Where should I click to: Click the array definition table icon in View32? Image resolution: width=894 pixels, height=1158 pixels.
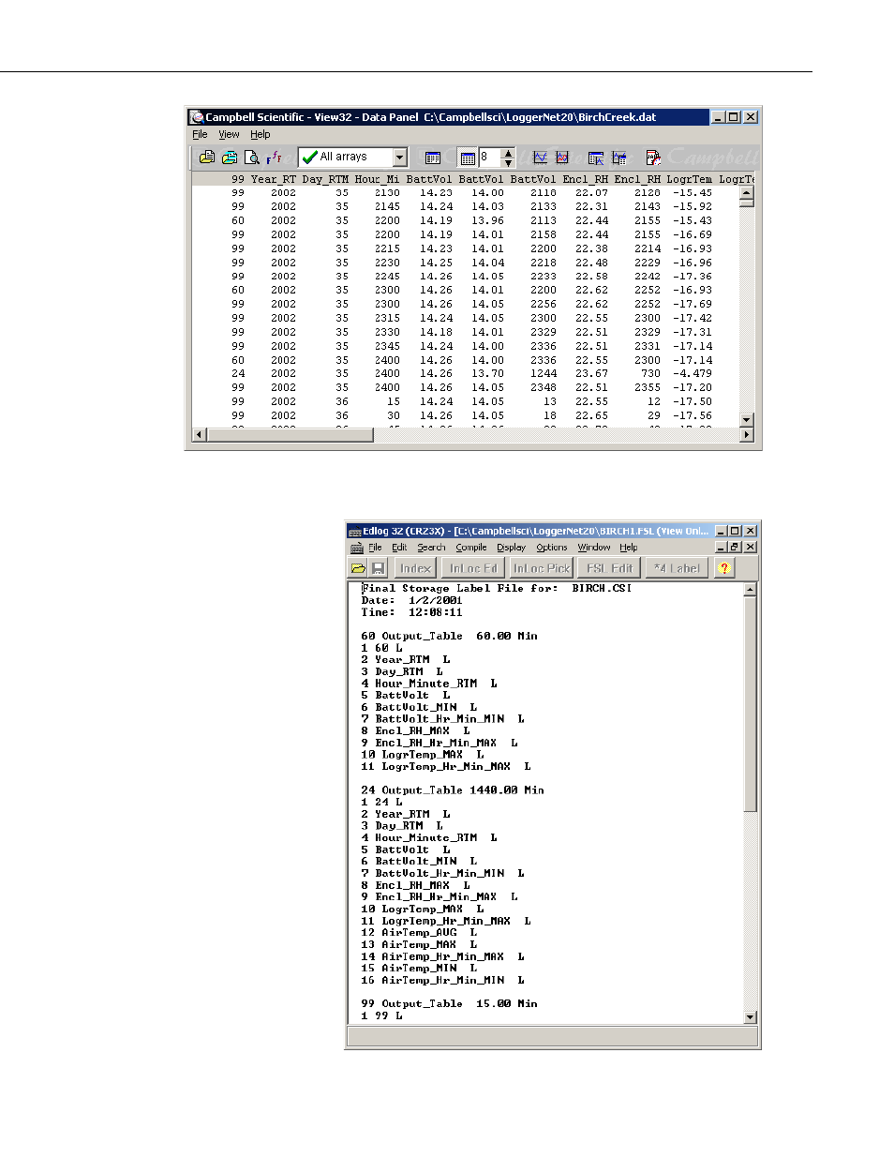tap(432, 158)
